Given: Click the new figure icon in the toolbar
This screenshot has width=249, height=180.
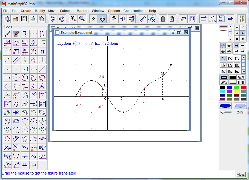Looking at the screenshot, I should [x=7, y=19].
